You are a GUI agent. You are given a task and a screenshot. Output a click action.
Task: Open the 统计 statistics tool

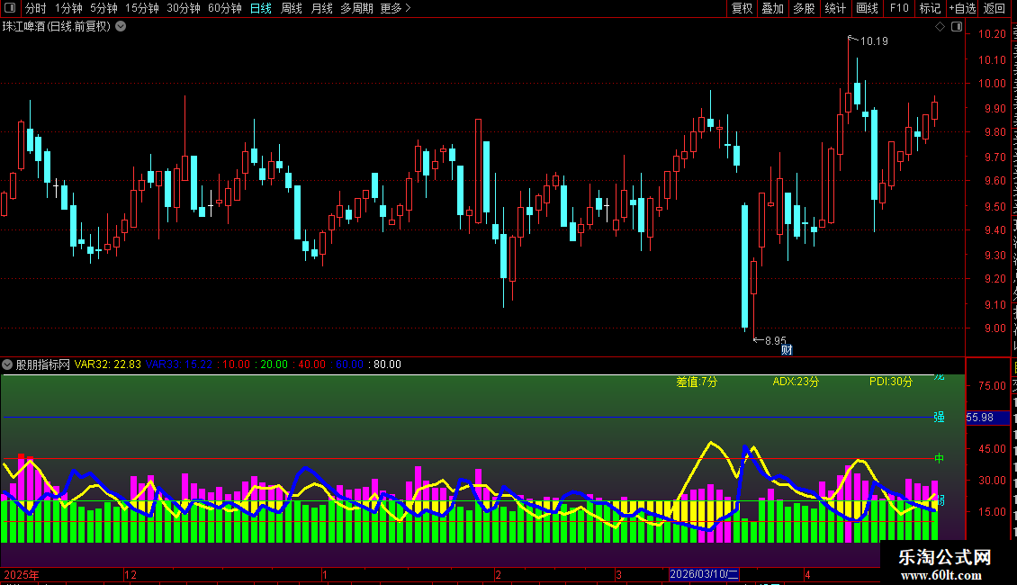[x=834, y=8]
